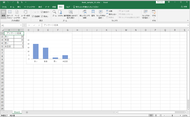Select the Sheet1 tab
Viewport: 190px width, 117px height.
pos(17,112)
